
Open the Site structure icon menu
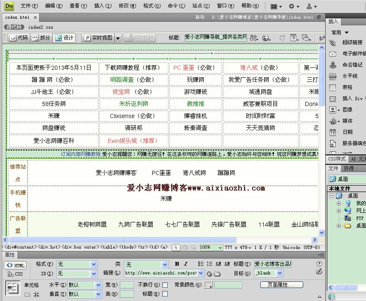(312, 7)
